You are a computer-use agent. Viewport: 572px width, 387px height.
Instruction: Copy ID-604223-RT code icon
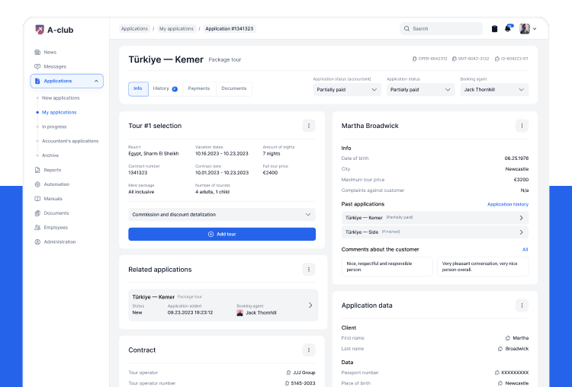pos(496,59)
